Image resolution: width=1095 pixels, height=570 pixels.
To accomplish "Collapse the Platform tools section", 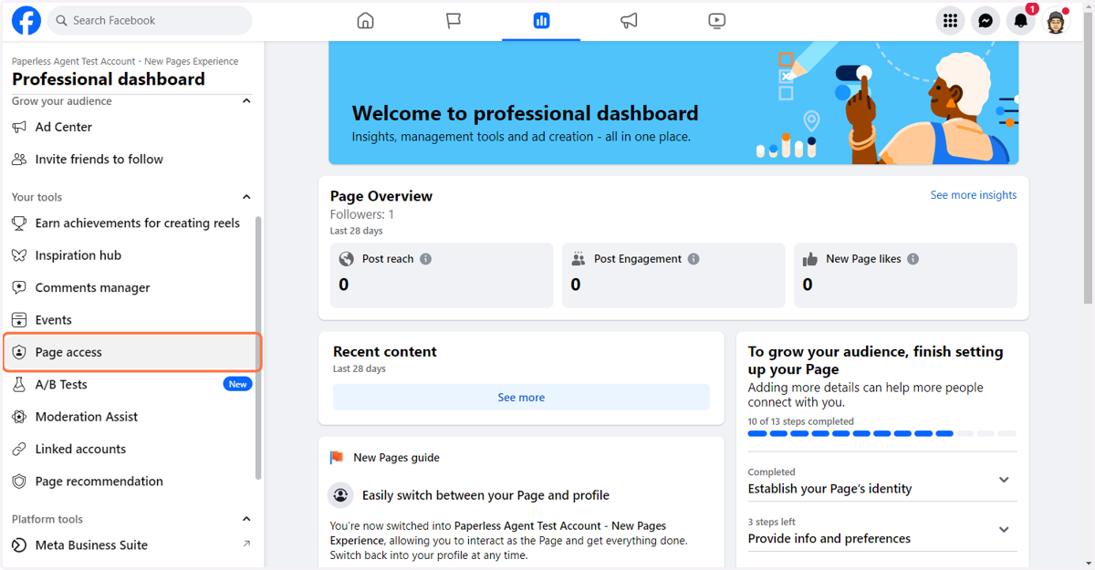I will [x=246, y=519].
